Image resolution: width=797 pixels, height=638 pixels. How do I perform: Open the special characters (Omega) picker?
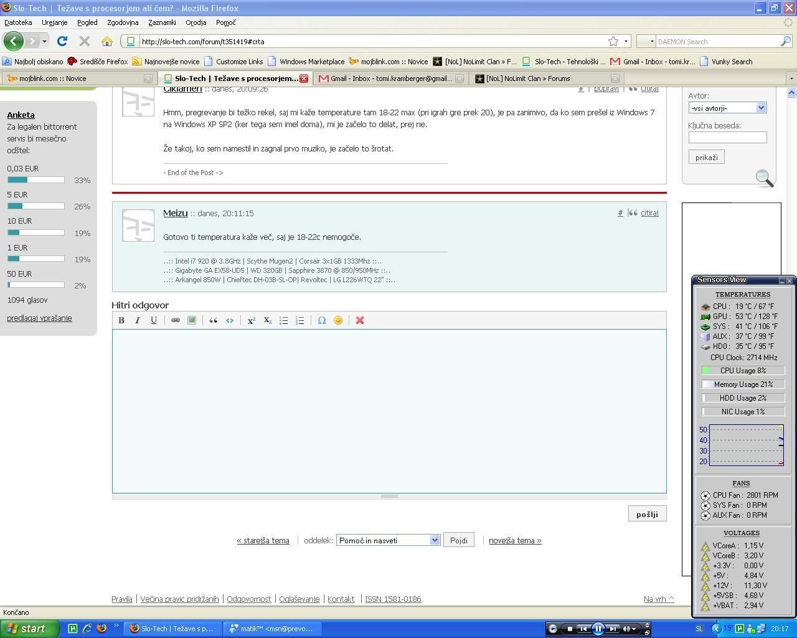click(322, 320)
